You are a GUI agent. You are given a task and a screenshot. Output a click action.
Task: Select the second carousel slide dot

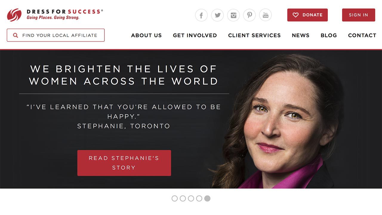(183, 198)
